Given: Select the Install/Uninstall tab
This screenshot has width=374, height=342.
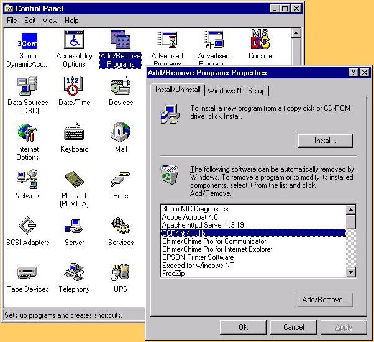Looking at the screenshot, I should point(178,90).
